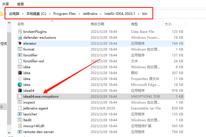
Task: Click the VMOPTIONS 文件 type cell
Action: coord(145,96)
